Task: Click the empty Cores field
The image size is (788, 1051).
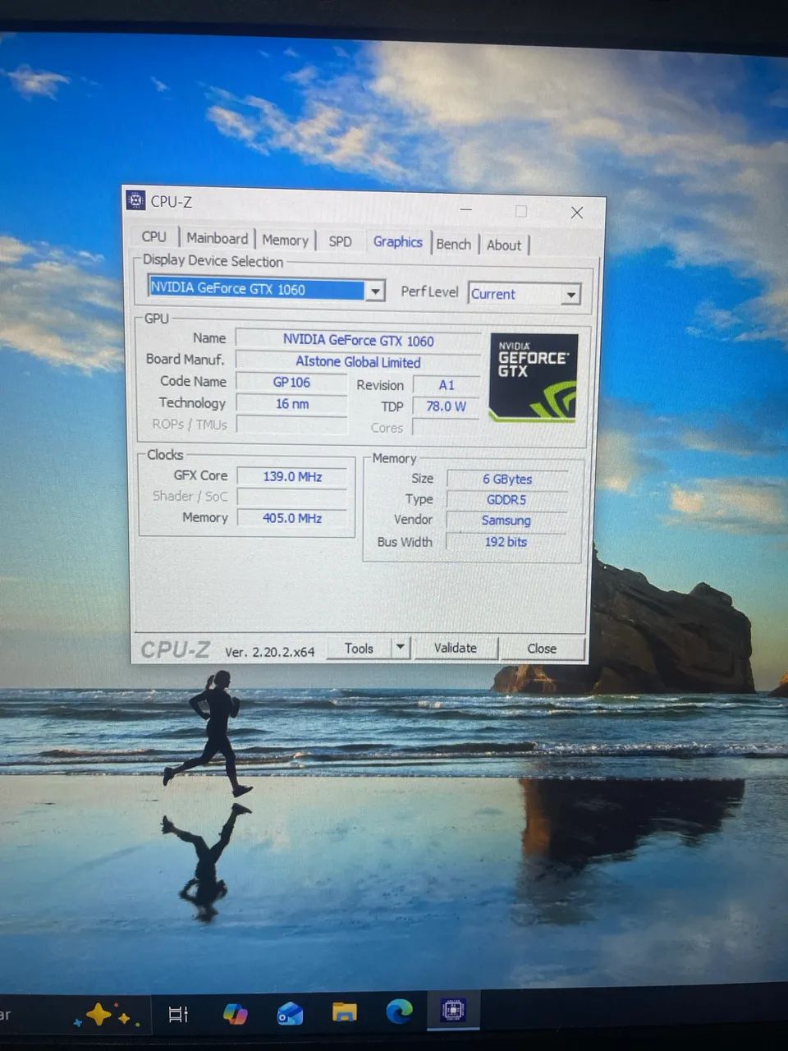Action: click(446, 428)
